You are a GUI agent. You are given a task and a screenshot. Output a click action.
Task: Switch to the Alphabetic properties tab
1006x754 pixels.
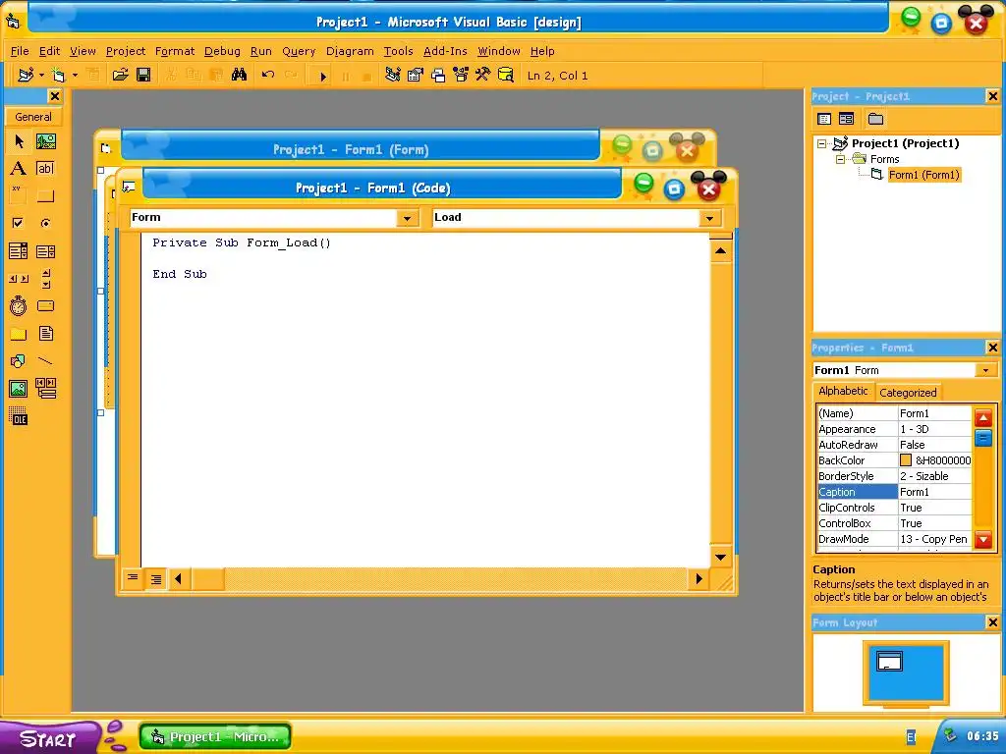click(x=843, y=391)
